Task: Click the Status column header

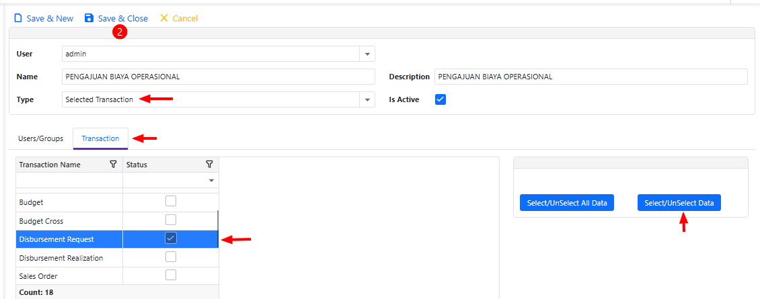Action: click(x=171, y=165)
